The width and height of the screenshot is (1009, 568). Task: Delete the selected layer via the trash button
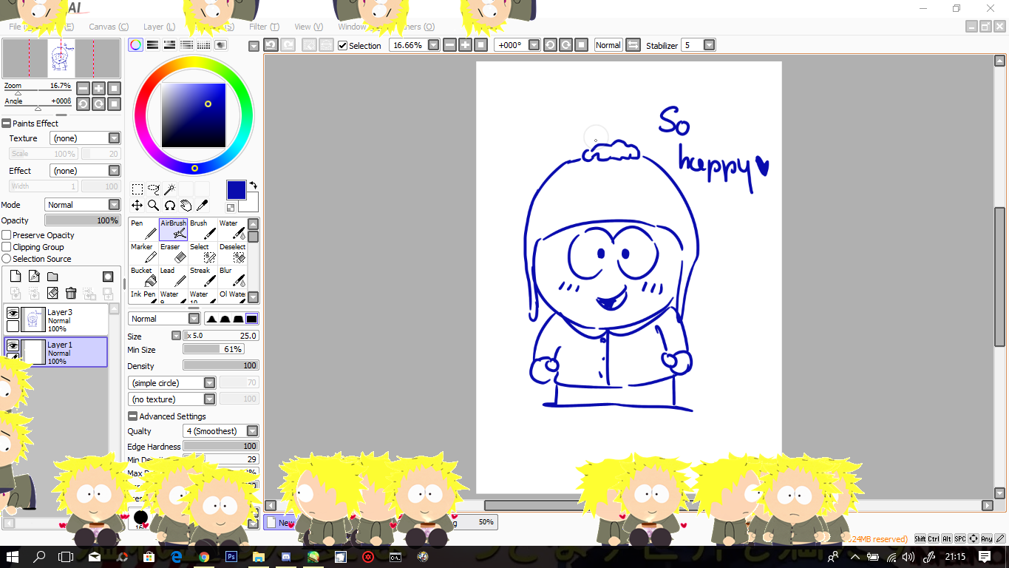(x=70, y=293)
